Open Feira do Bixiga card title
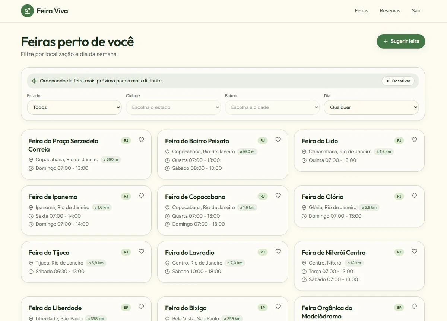Screen dimensions: 447x321 click(x=186, y=308)
